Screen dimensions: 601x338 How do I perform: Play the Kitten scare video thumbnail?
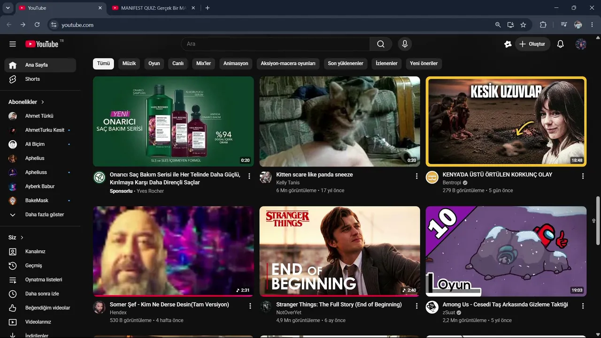340,122
